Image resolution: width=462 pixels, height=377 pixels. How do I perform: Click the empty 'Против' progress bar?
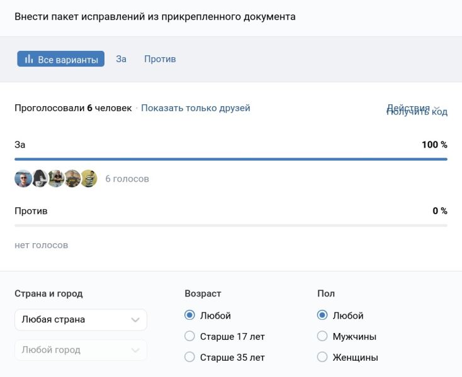point(231,226)
